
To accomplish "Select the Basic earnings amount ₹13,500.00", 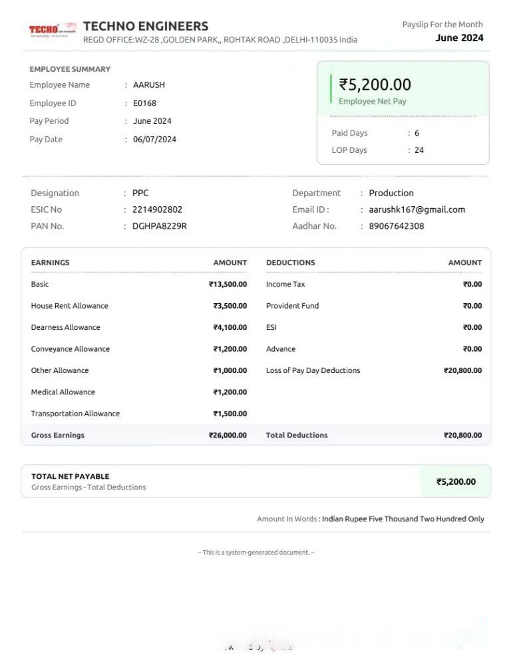I will coord(228,284).
